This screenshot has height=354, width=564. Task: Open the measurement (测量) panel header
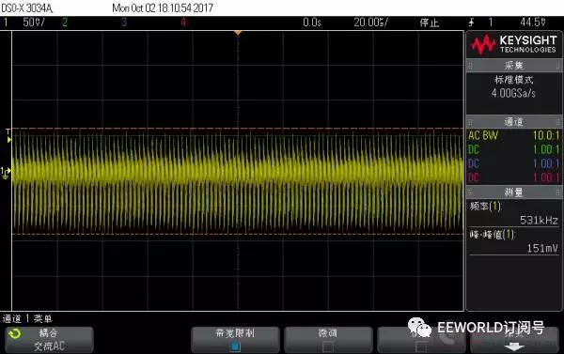pyautogui.click(x=514, y=192)
